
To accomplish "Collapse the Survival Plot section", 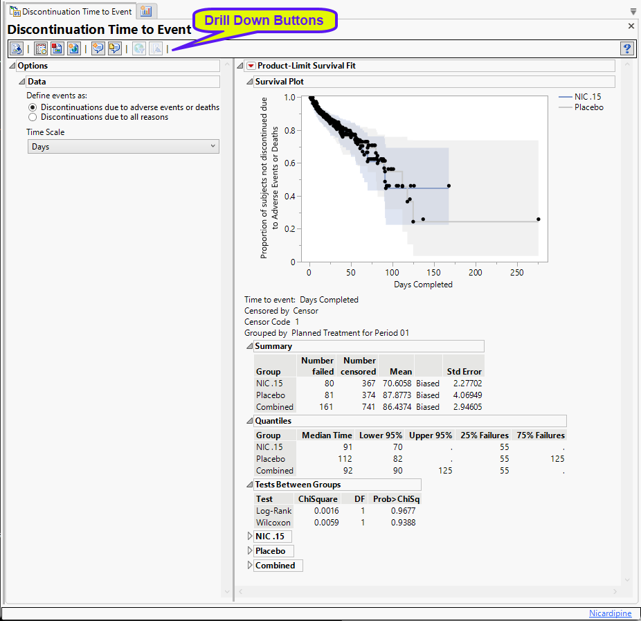I will point(249,82).
